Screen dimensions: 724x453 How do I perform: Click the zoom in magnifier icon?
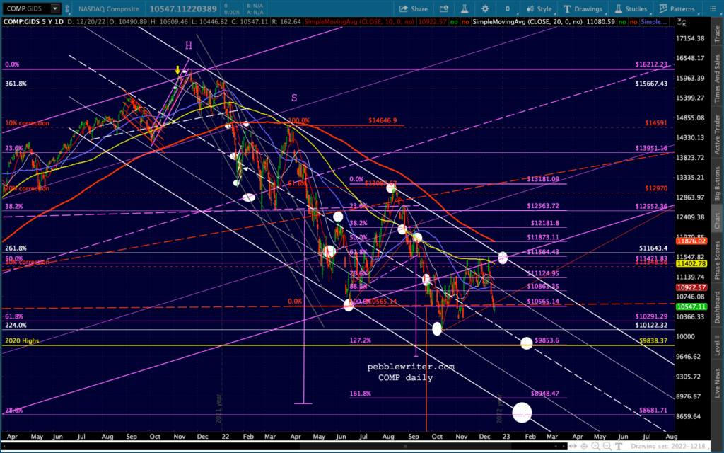[x=595, y=447]
